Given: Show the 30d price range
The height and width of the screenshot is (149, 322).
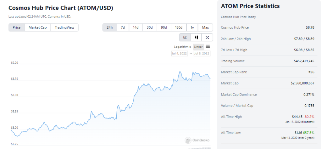Looking at the screenshot, I should [x=150, y=27].
